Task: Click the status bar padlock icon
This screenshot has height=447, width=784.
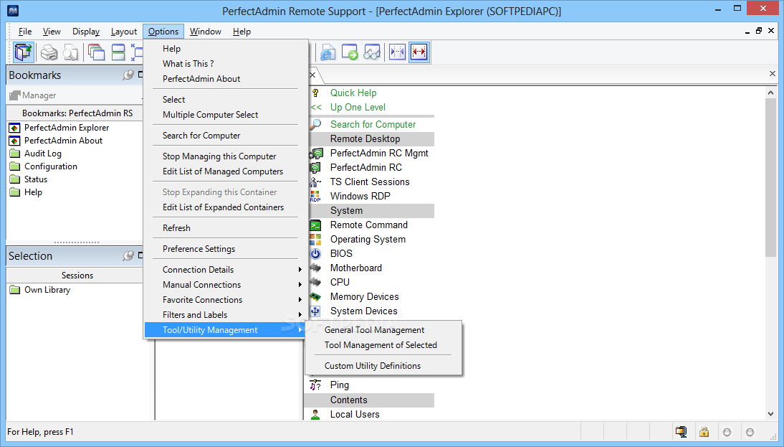Action: [704, 432]
